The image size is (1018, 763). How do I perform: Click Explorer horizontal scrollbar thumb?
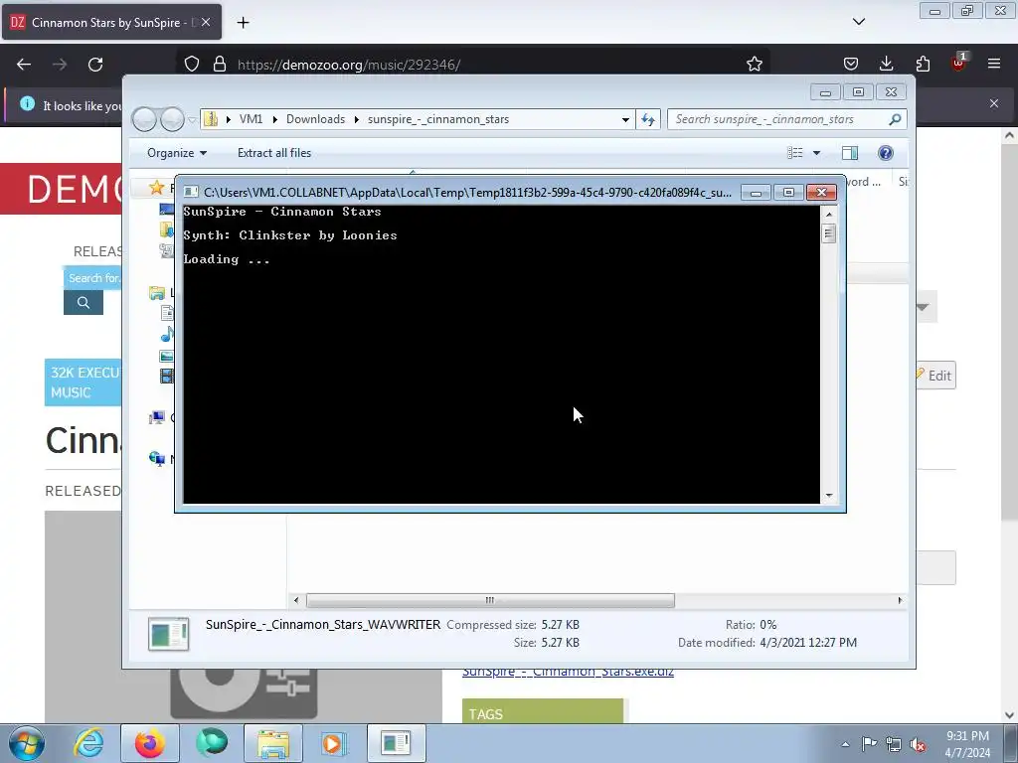click(x=490, y=600)
